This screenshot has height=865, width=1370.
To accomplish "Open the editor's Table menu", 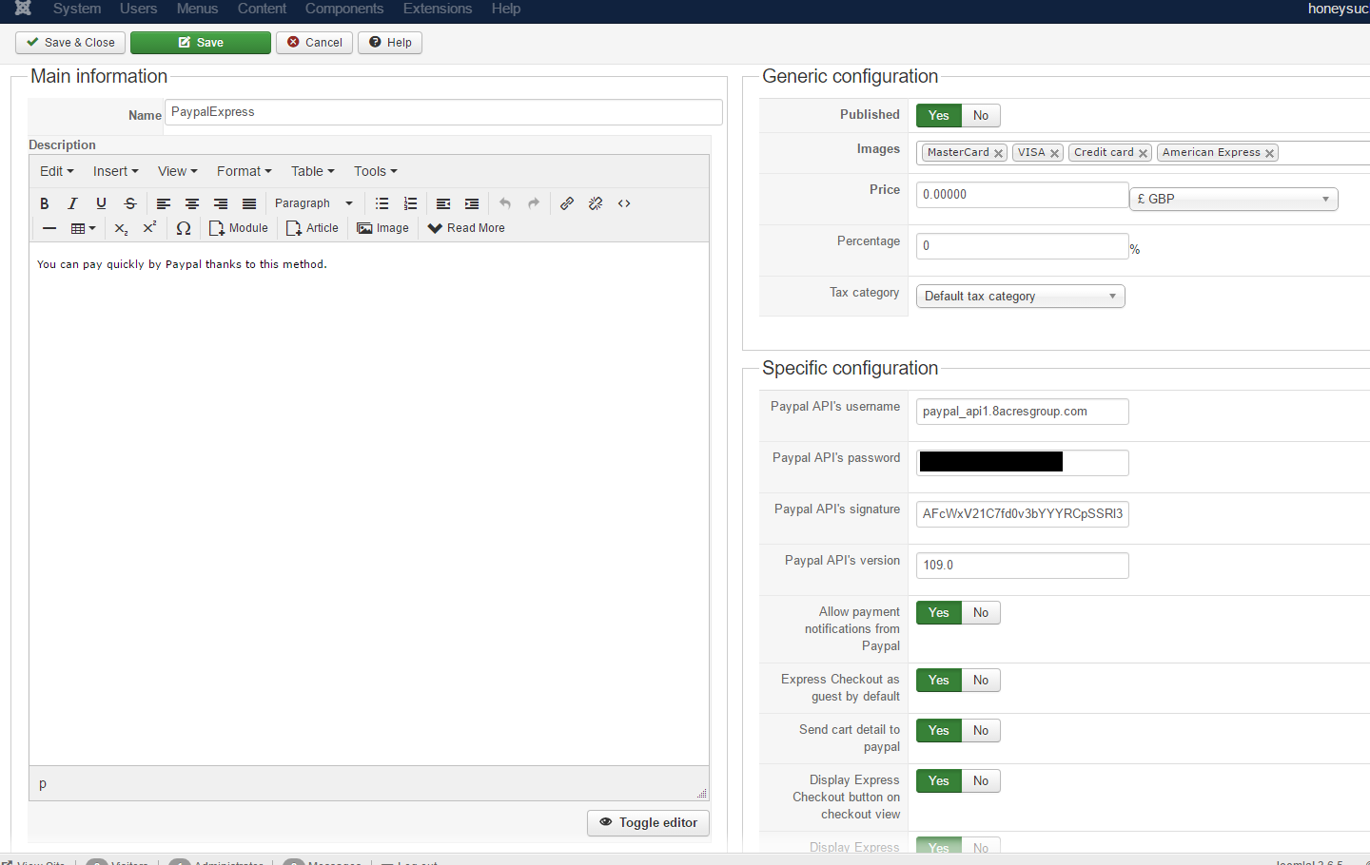I will coord(313,171).
